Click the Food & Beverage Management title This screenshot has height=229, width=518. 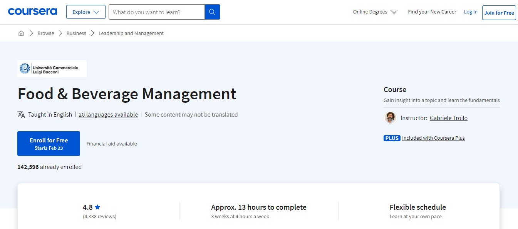coord(127,94)
